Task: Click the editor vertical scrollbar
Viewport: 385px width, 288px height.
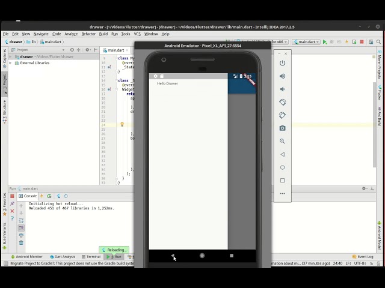Action: point(374,125)
